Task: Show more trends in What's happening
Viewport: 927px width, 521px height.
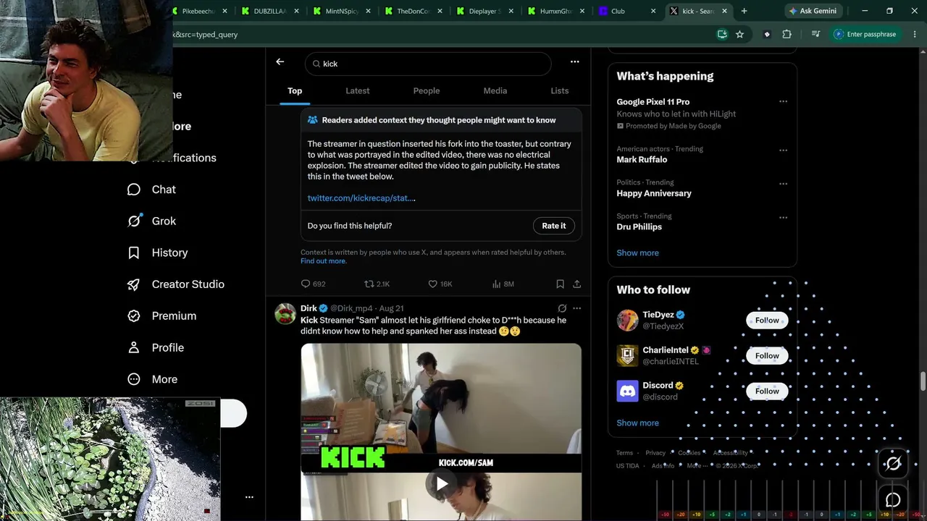Action: tap(637, 253)
